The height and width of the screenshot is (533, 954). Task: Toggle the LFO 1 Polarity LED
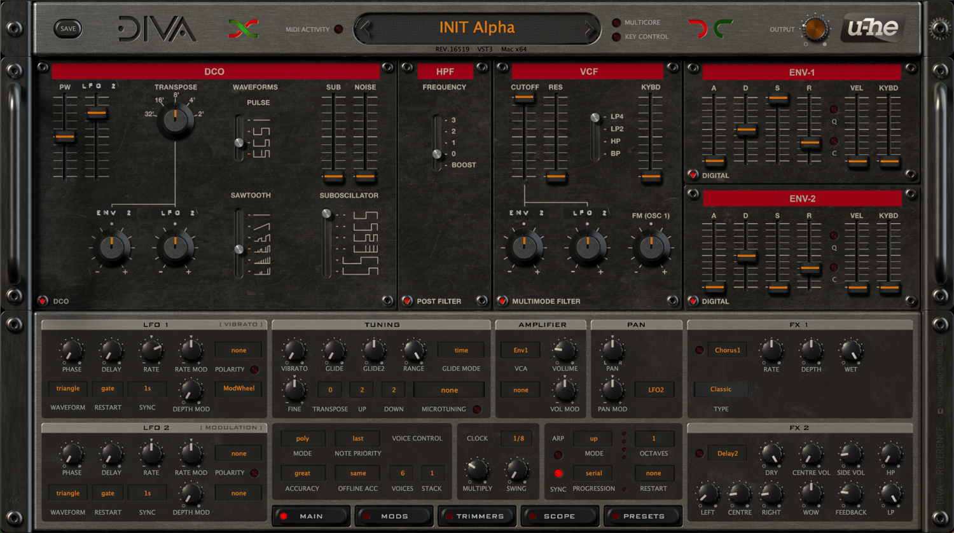pyautogui.click(x=254, y=370)
